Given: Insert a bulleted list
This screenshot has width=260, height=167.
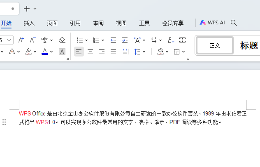Looking at the screenshot, I should tap(80, 40).
